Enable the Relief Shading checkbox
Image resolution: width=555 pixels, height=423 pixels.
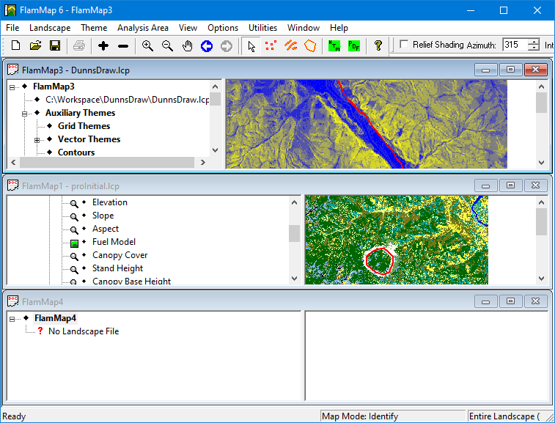pos(404,44)
